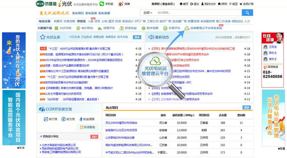Click the 退出 logout icon
Screen dimensions: 287x158
[x=192, y=4]
